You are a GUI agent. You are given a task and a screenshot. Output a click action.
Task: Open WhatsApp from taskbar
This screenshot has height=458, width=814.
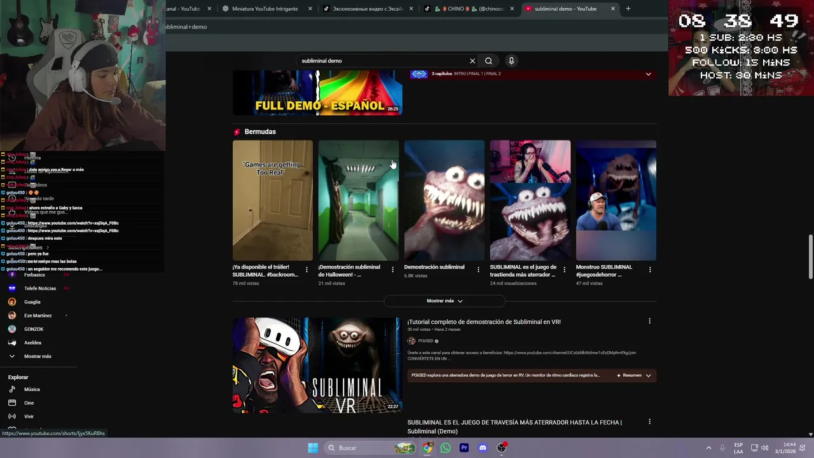click(x=445, y=448)
